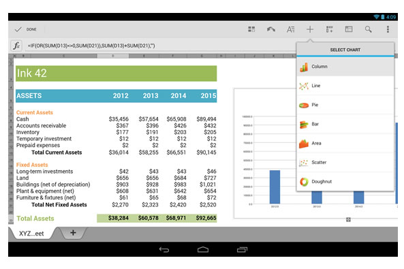
Task: Select the Inventory row label
Action: pyautogui.click(x=28, y=132)
